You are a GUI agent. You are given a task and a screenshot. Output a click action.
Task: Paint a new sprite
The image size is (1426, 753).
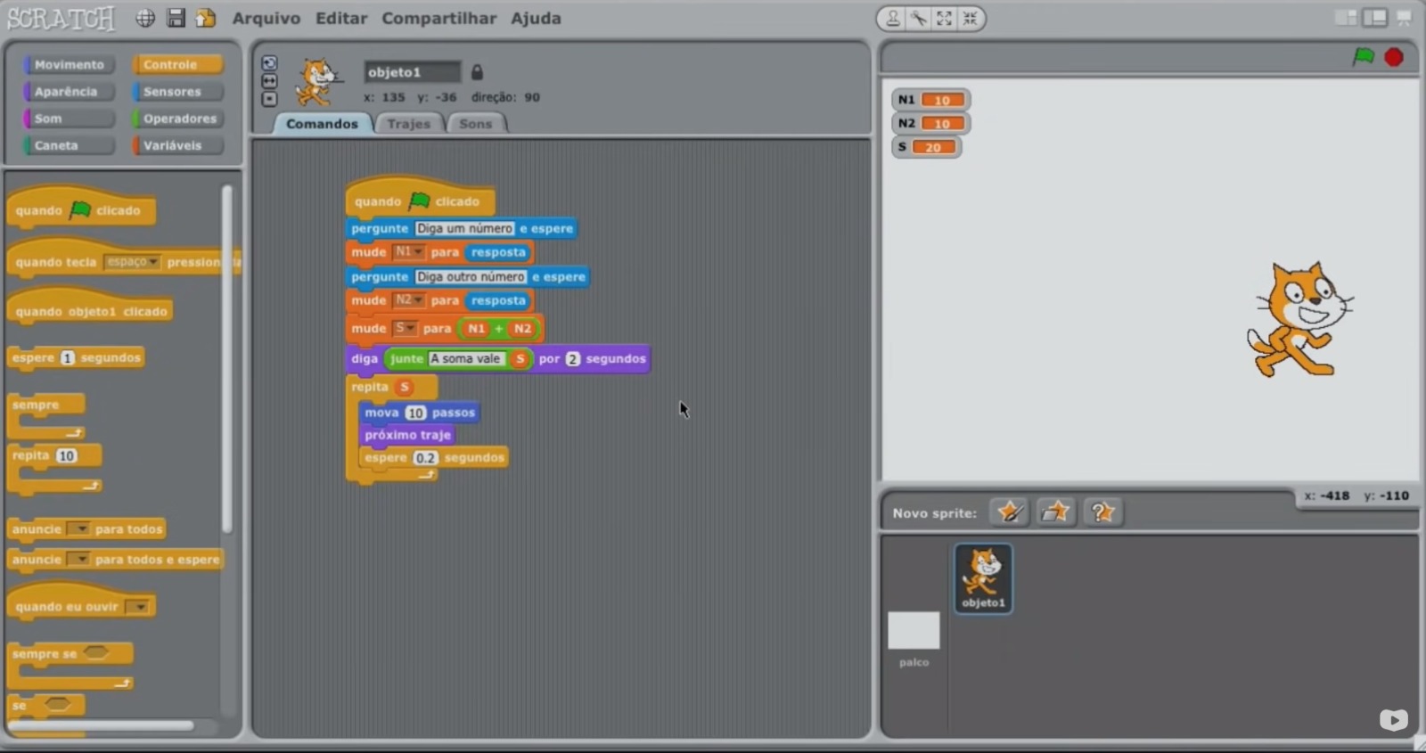pos(1010,512)
